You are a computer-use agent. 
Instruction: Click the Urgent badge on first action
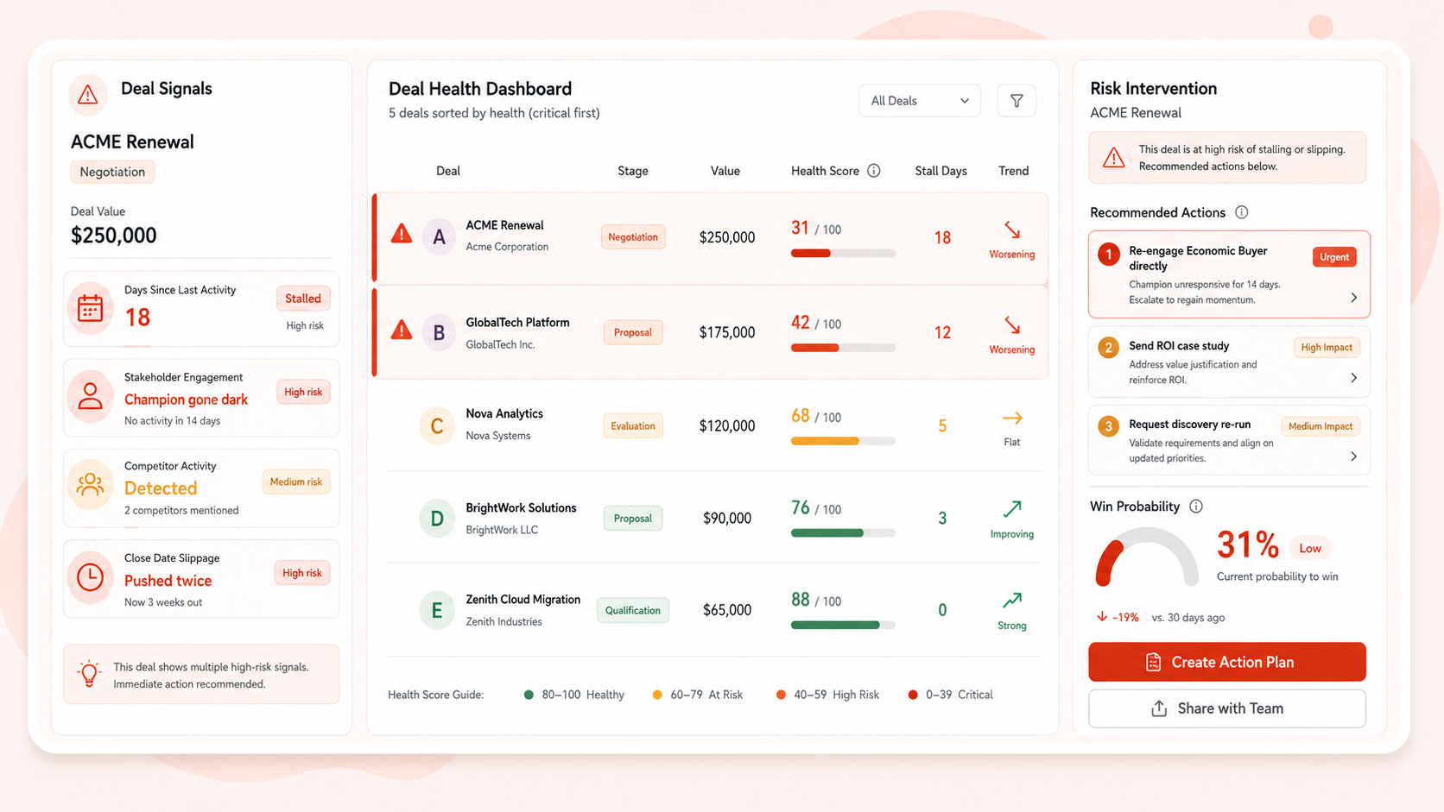1334,257
